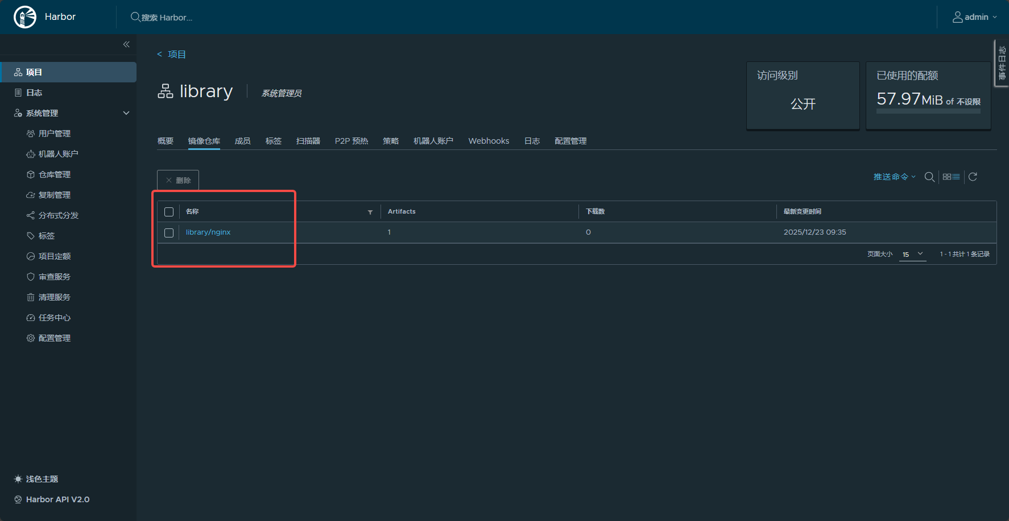Open the 事件日志 side panel tab
This screenshot has width=1009, height=521.
pyautogui.click(x=1002, y=63)
